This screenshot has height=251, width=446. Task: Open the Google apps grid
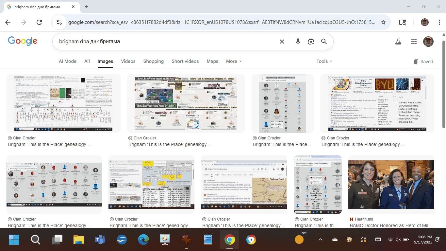(414, 42)
